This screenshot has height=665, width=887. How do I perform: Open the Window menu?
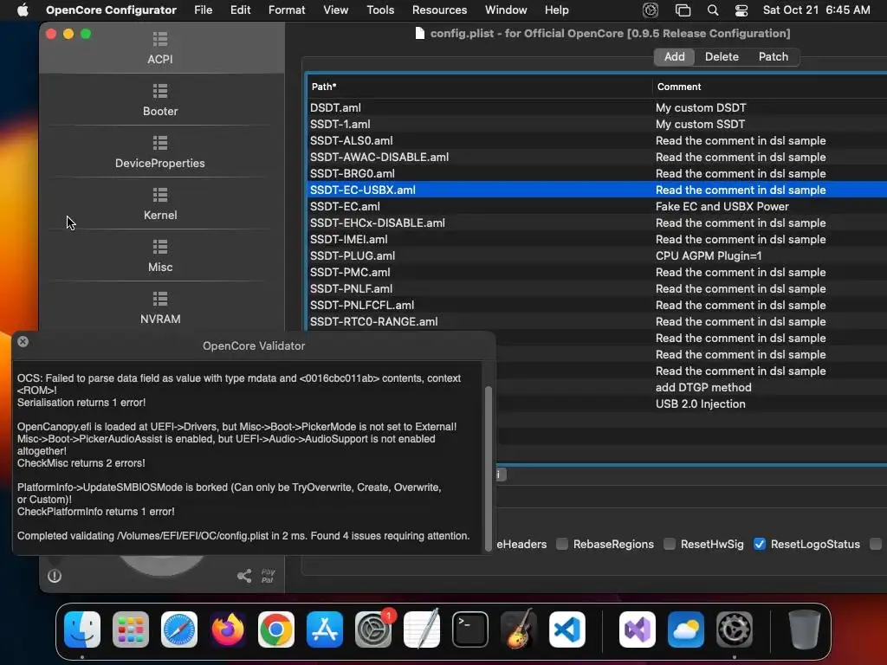point(506,10)
